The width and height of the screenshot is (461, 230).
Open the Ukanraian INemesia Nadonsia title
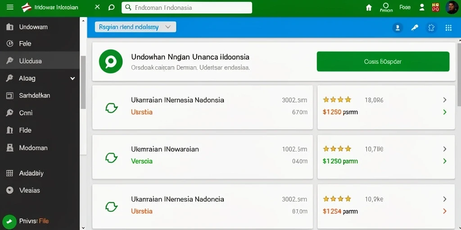click(x=177, y=100)
